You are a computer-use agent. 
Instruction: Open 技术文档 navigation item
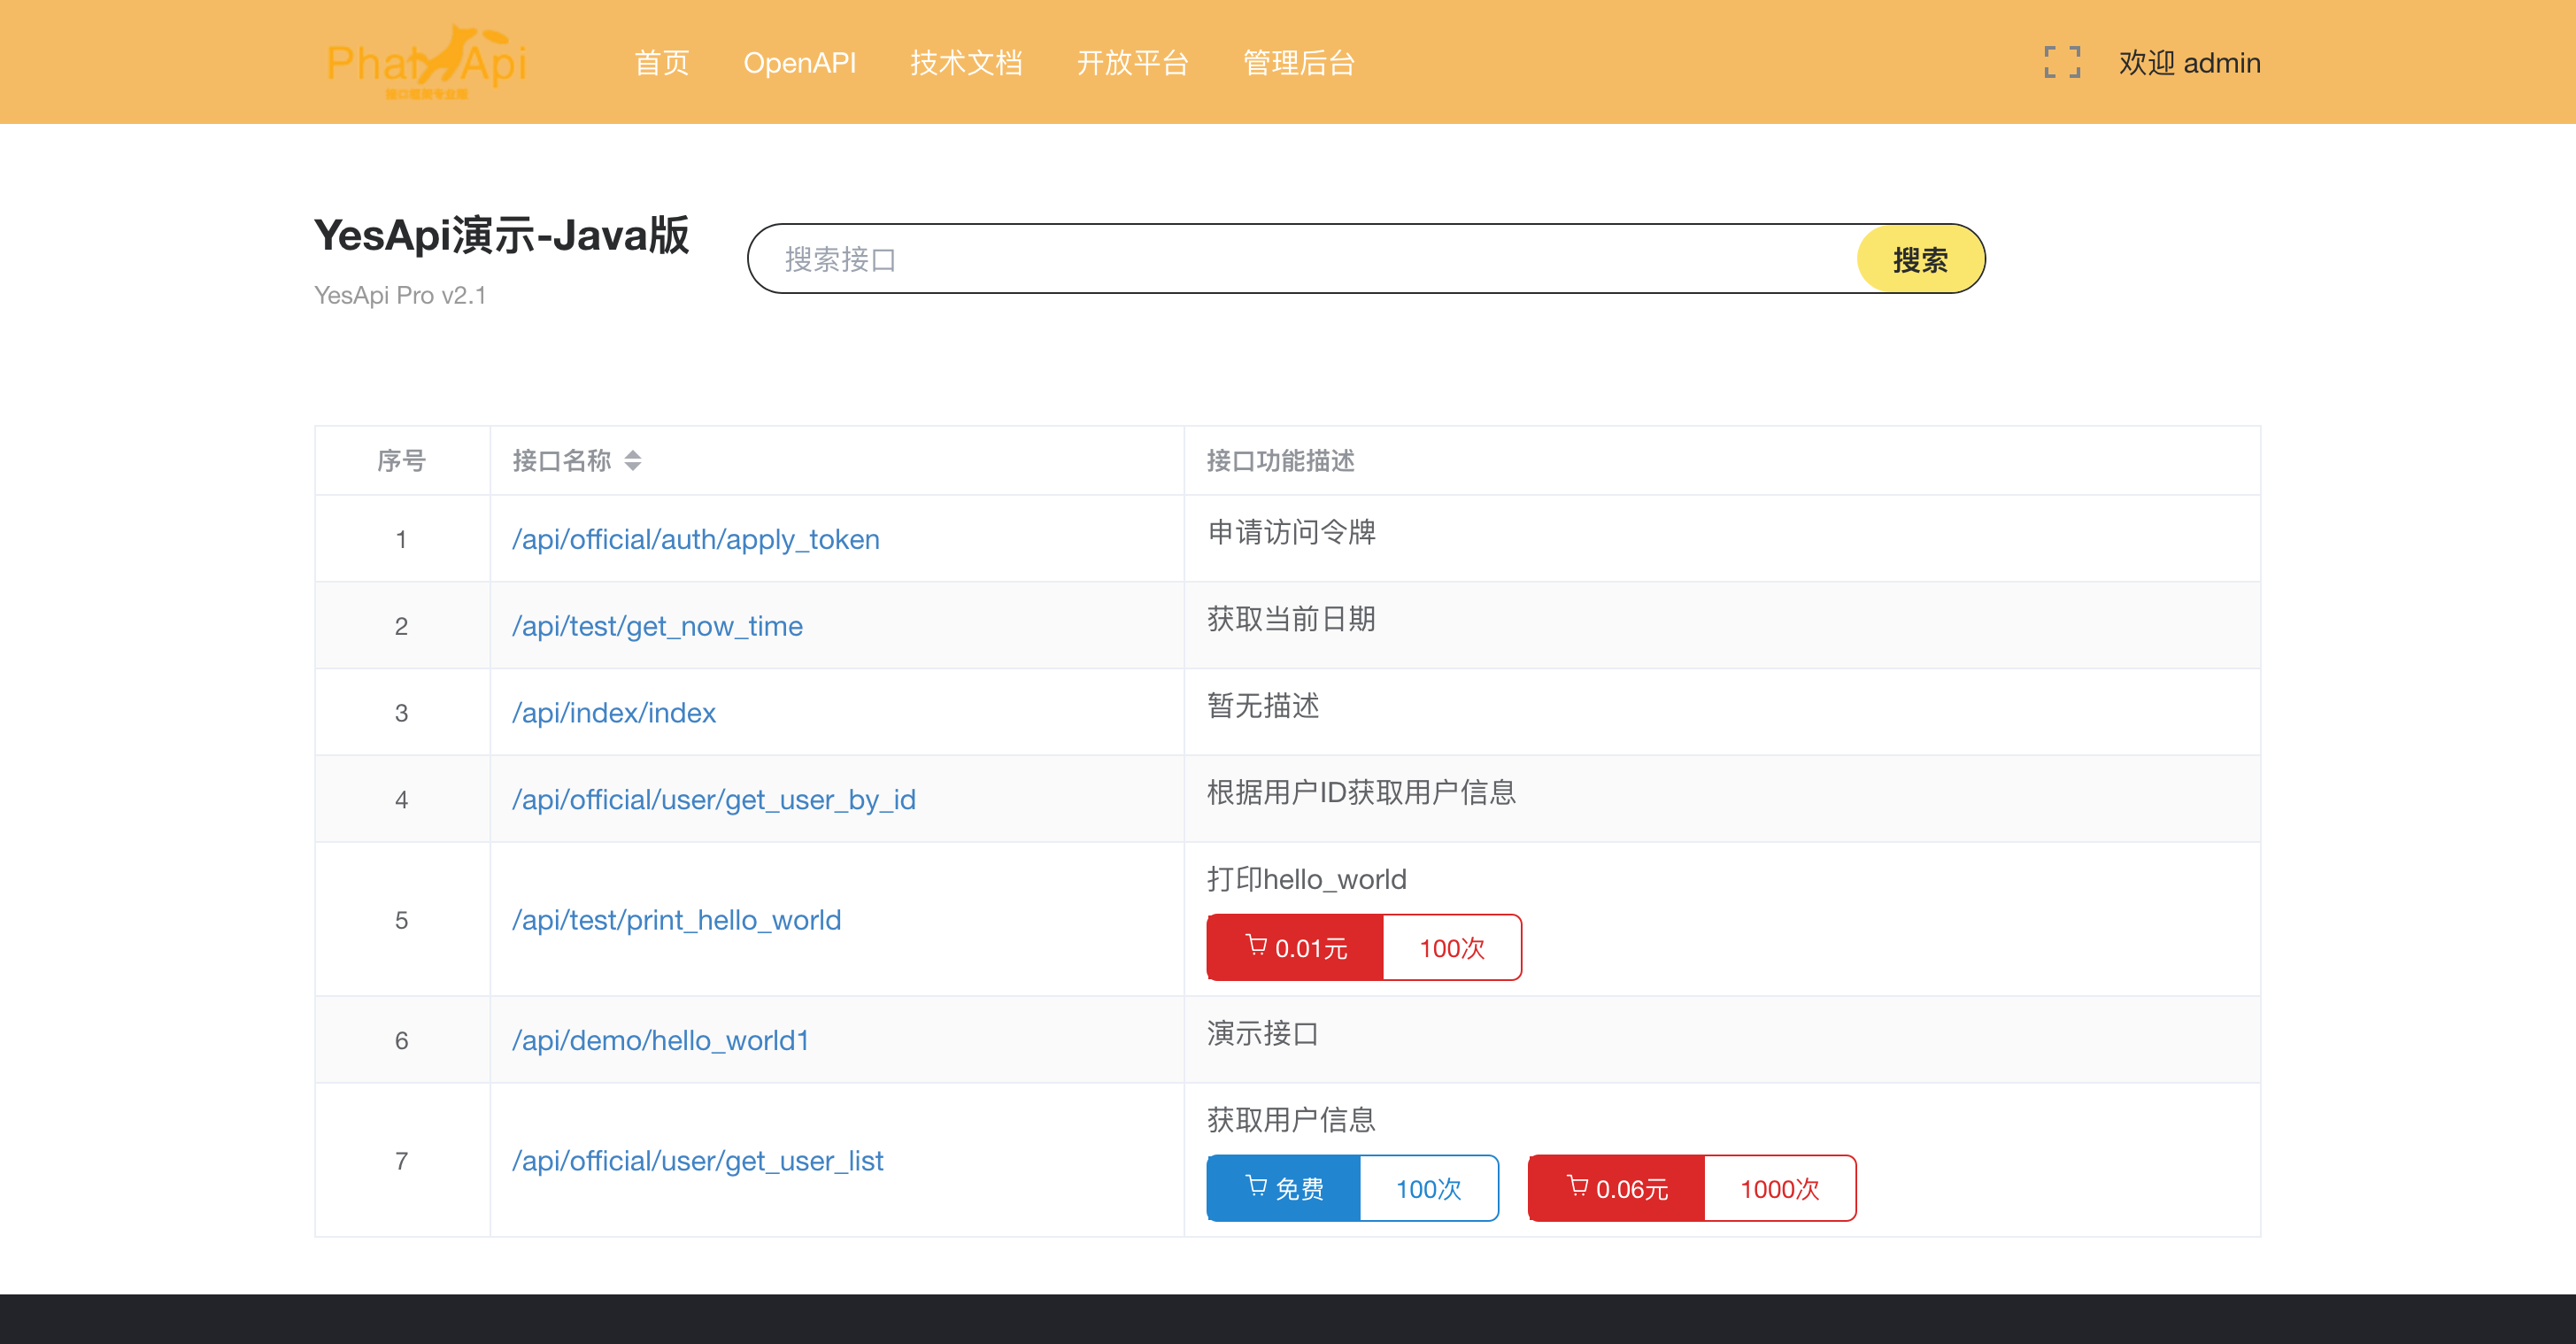(x=965, y=63)
